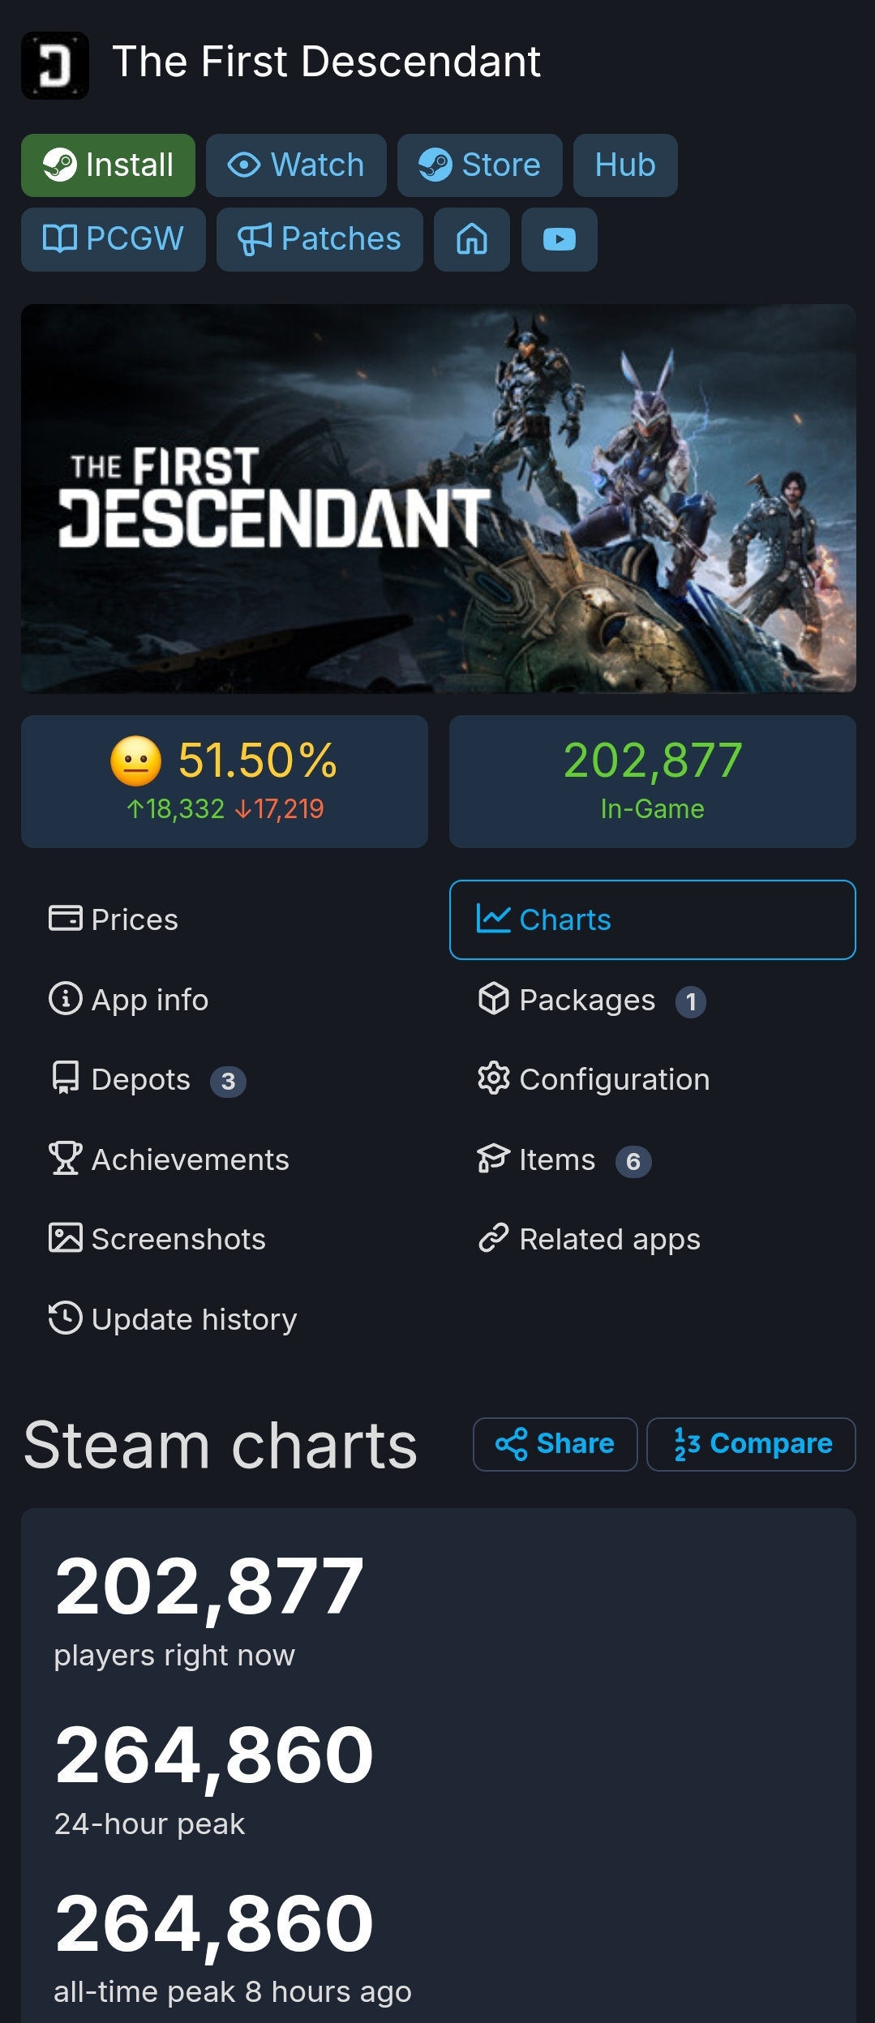This screenshot has width=875, height=2023.
Task: Go to the community Hub
Action: coord(624,165)
